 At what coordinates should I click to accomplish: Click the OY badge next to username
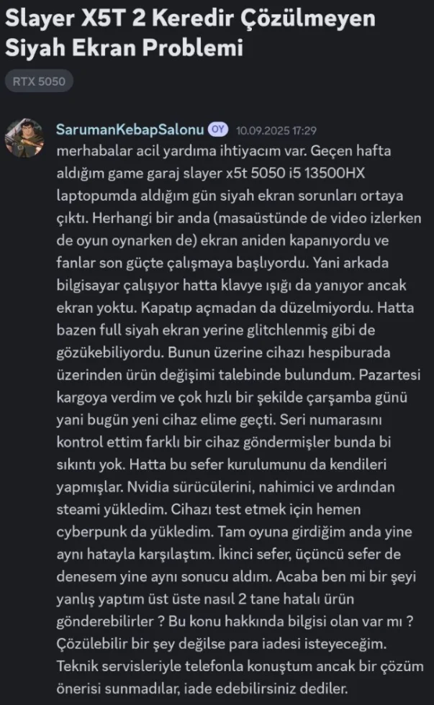(x=217, y=129)
